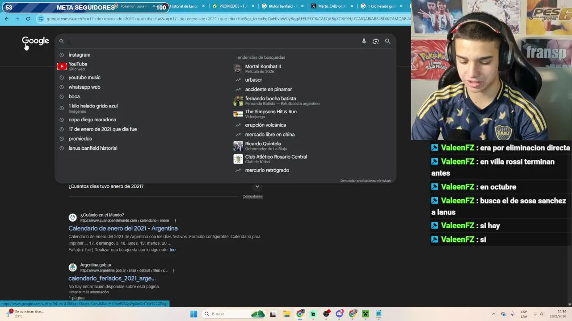Click Argentina.gob.ar site favicon
Image resolution: width=572 pixels, height=321 pixels.
[72, 267]
